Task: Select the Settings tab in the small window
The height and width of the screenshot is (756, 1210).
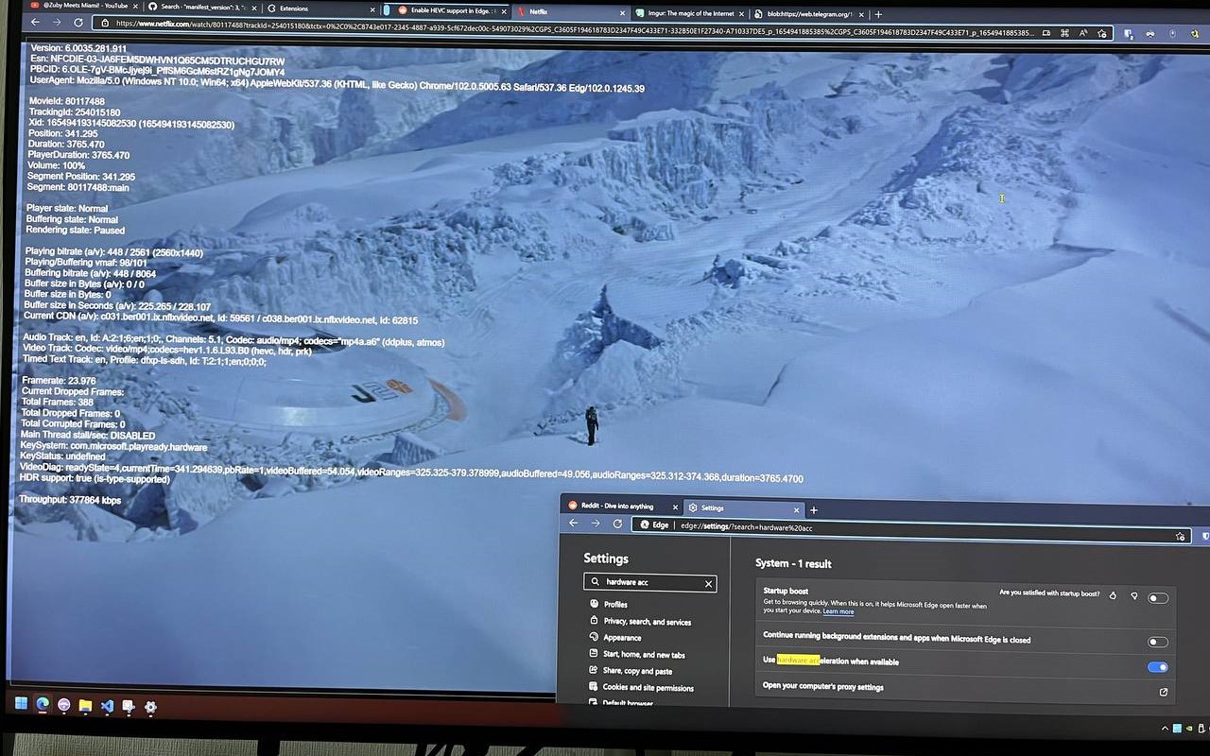Action: (x=746, y=508)
